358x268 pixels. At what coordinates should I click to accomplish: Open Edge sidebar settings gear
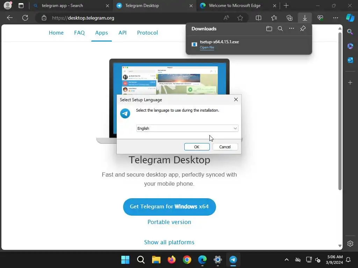pos(350,244)
